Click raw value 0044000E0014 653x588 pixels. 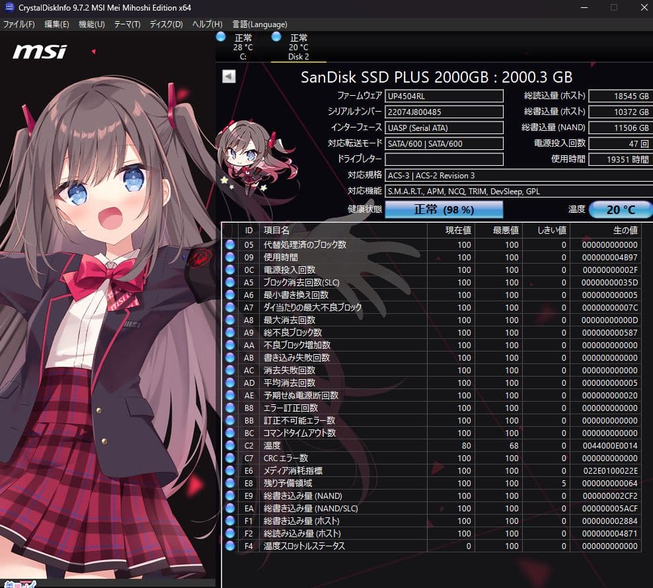(609, 445)
